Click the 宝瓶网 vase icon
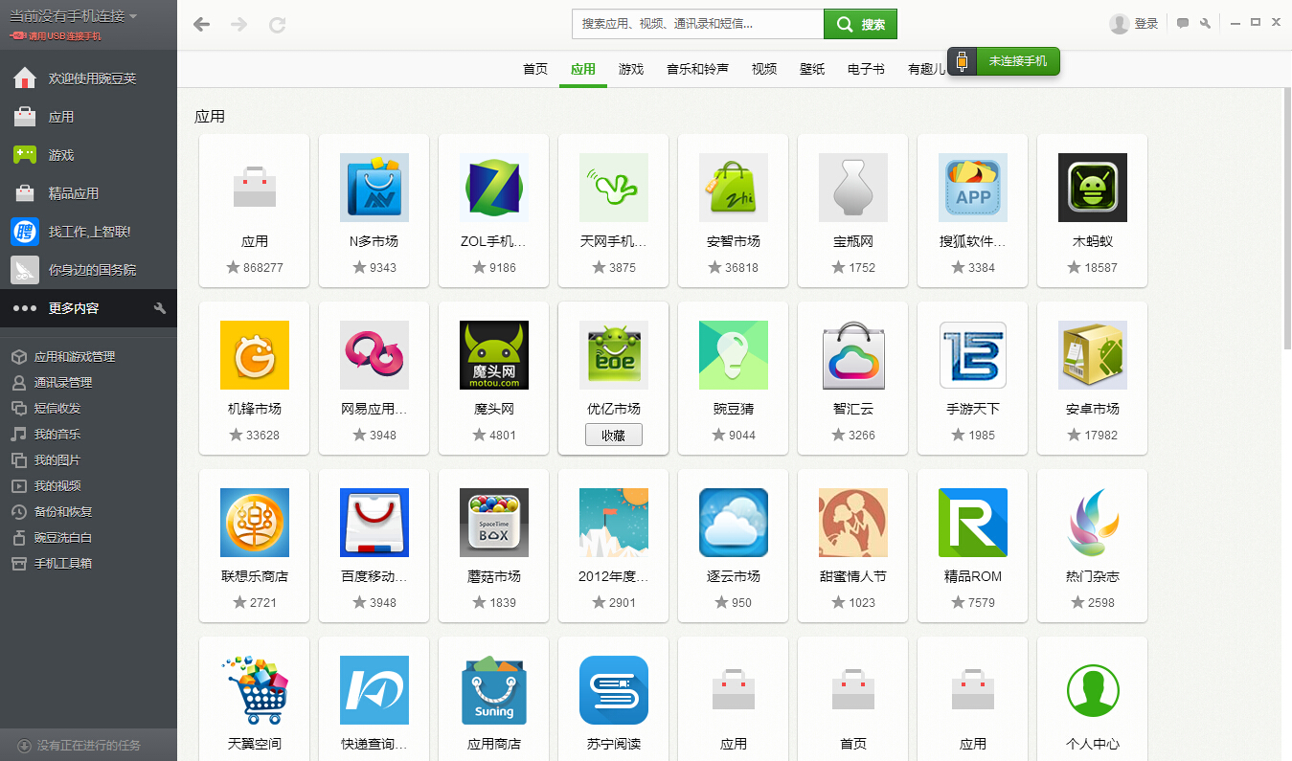The height and width of the screenshot is (761, 1292). coord(852,188)
